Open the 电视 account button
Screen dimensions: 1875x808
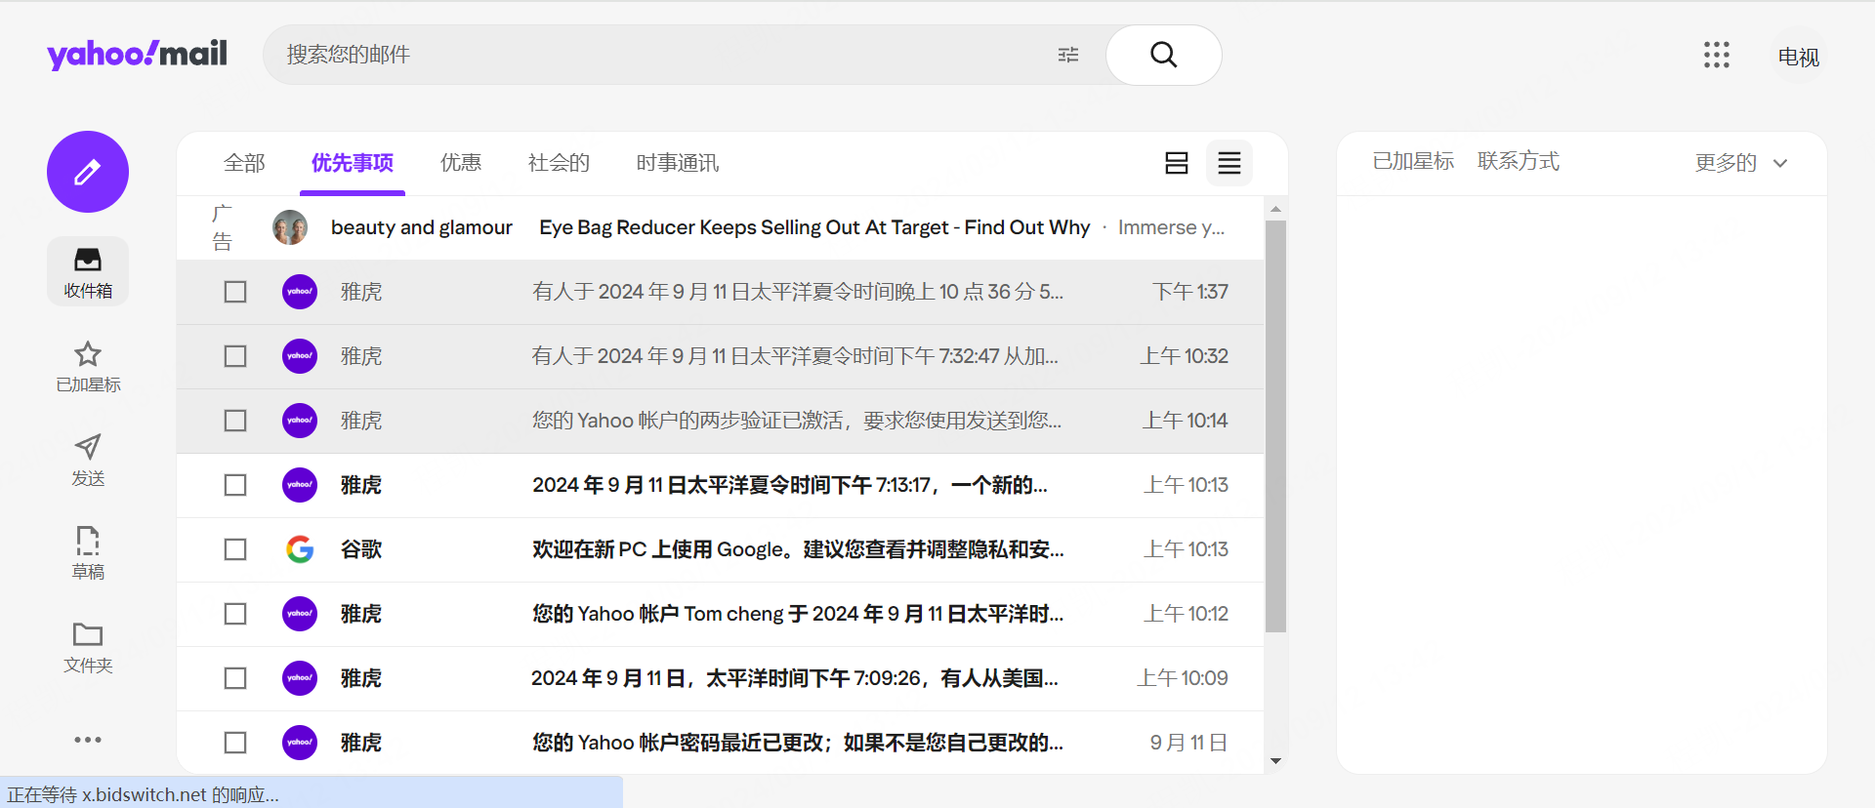[x=1799, y=57]
